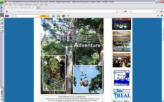Expand the Yahoo! logo dropdown arrow
This screenshot has width=164, height=102.
[10, 16]
